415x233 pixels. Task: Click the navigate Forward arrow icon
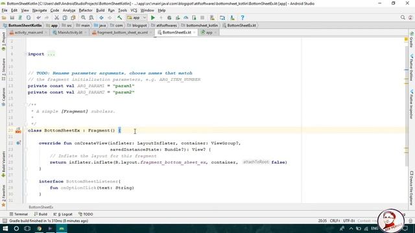110,17
